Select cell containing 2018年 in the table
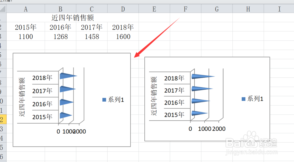The width and height of the screenshot is (294, 162). point(123,27)
